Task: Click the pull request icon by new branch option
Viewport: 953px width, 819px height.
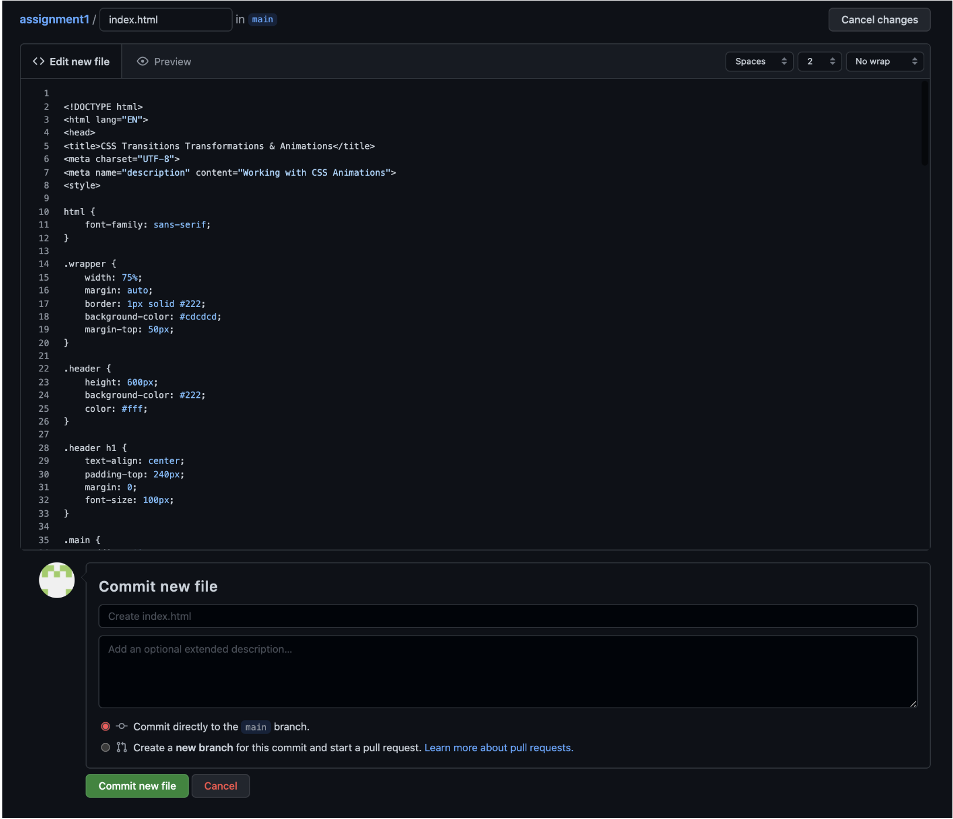Action: pos(121,748)
